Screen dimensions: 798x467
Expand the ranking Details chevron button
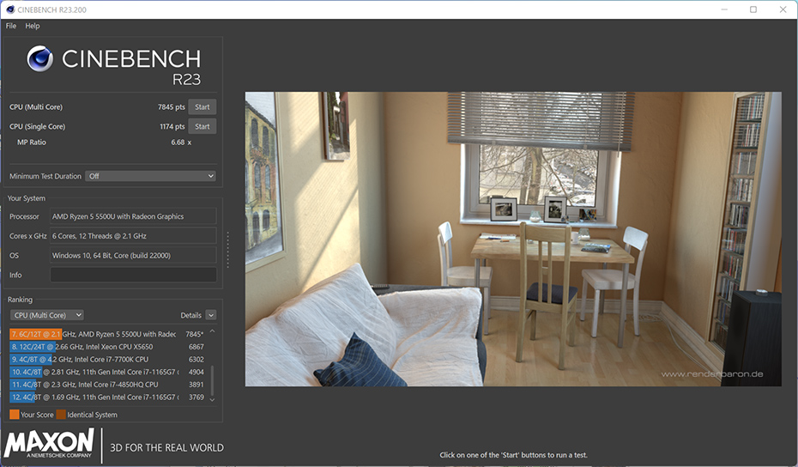point(211,315)
